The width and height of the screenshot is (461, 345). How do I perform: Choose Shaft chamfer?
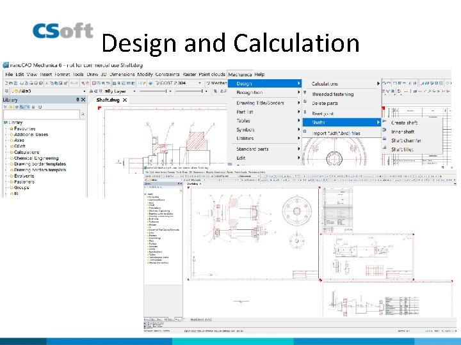click(x=412, y=141)
